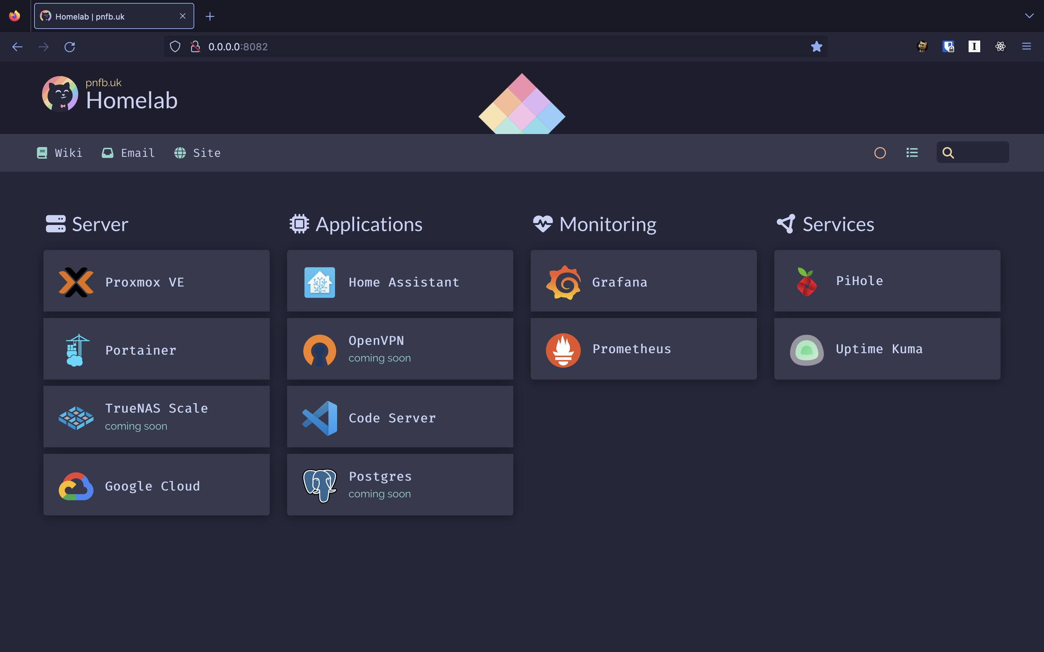Toggle theme with the orange circle icon
This screenshot has width=1044, height=652.
tap(880, 152)
